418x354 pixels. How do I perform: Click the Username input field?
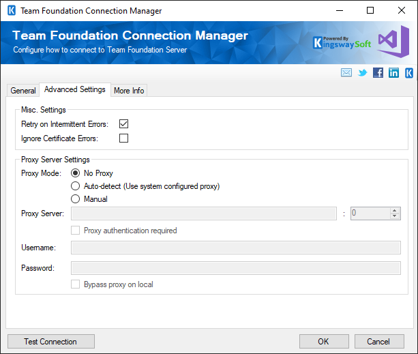click(236, 248)
